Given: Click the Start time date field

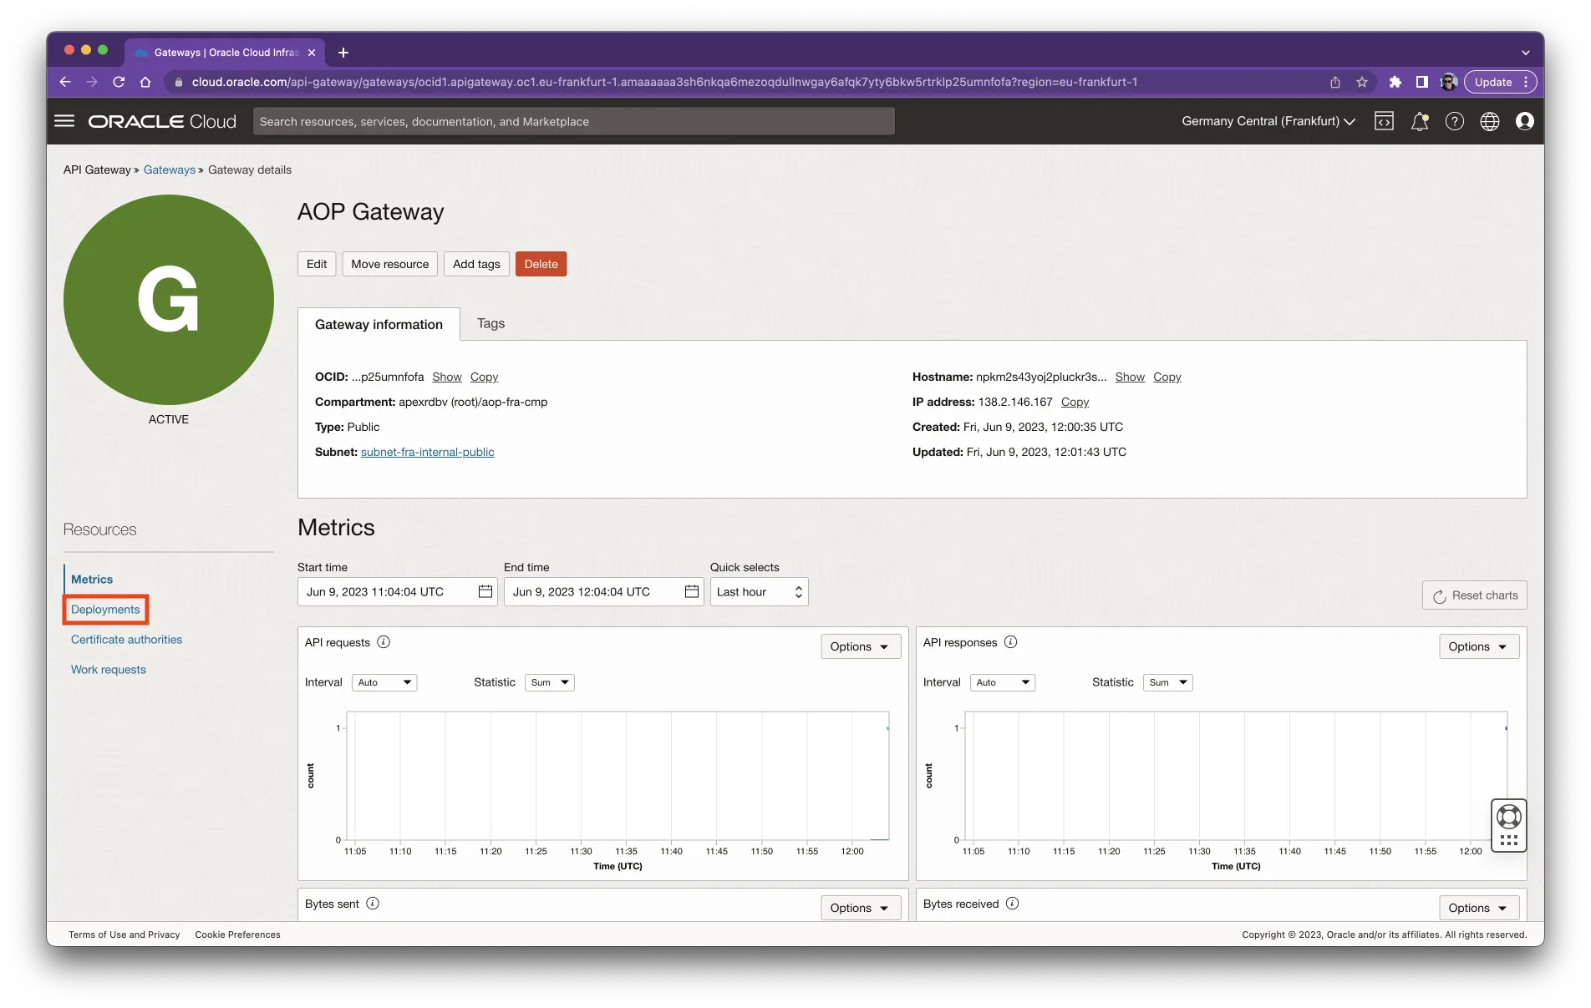Looking at the screenshot, I should click(397, 591).
